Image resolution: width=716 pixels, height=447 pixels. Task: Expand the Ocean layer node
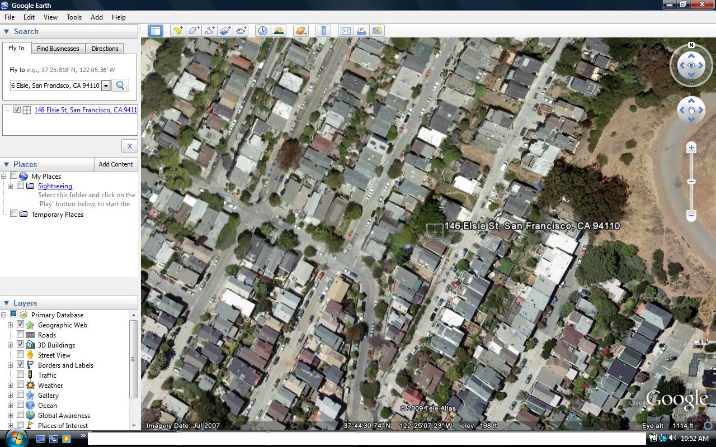(10, 405)
